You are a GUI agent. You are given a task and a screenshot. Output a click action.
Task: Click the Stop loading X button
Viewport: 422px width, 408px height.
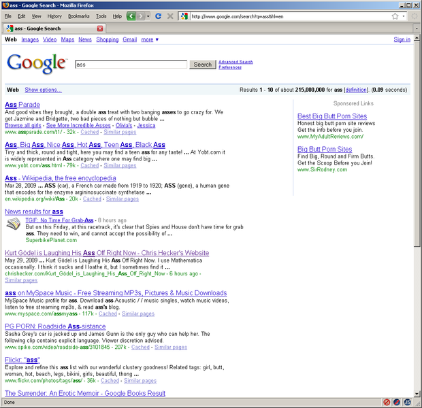click(170, 16)
